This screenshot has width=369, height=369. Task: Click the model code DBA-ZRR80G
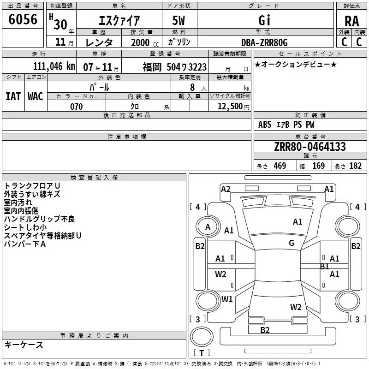(264, 42)
